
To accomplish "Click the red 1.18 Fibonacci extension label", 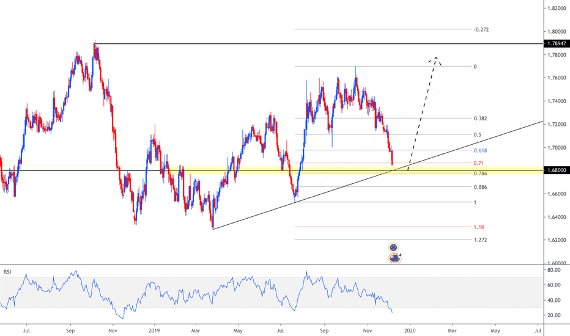I will 479,227.
